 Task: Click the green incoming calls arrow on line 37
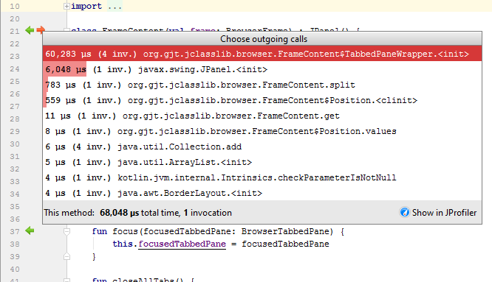click(30, 230)
